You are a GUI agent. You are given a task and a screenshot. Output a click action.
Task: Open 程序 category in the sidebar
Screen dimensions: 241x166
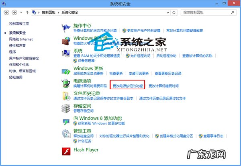click(x=12, y=52)
